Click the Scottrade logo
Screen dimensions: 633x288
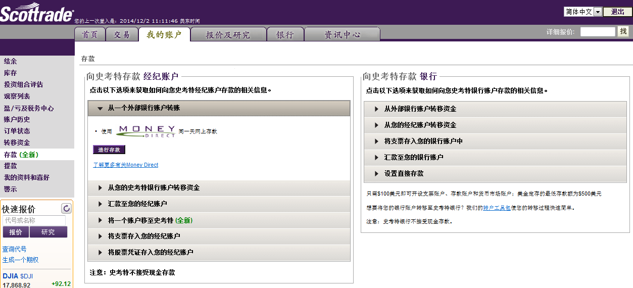coord(36,14)
